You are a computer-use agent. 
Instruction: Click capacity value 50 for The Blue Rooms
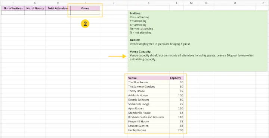tap(176, 82)
